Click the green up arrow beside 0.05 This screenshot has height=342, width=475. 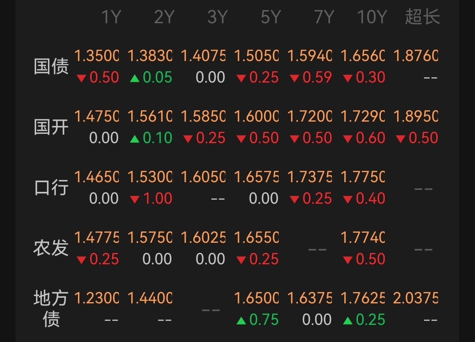tap(135, 79)
